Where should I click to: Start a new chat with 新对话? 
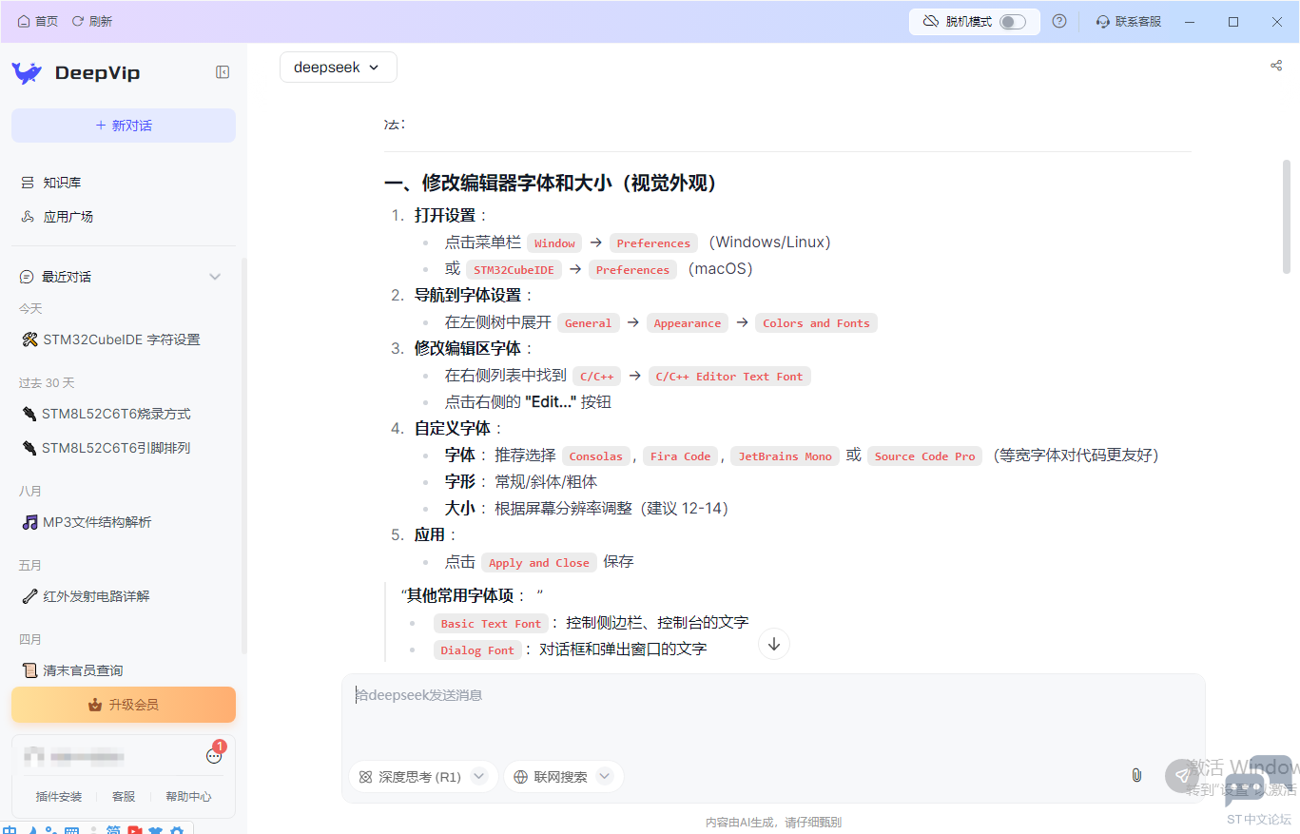pos(124,126)
